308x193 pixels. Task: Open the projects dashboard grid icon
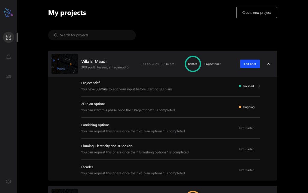[8, 37]
